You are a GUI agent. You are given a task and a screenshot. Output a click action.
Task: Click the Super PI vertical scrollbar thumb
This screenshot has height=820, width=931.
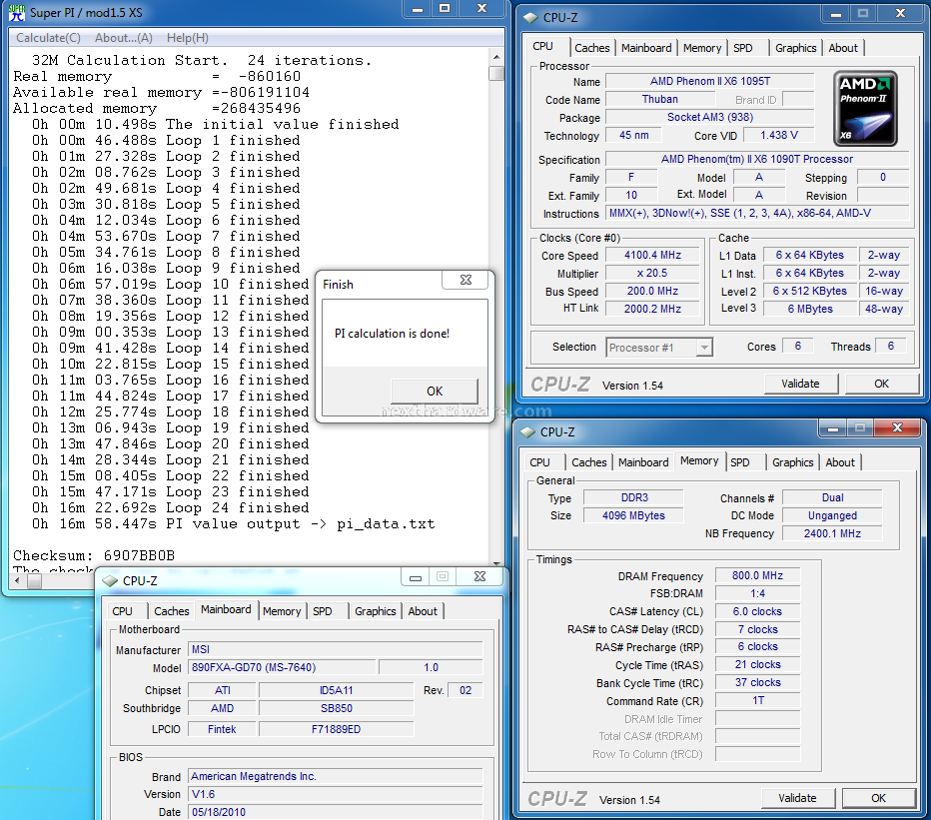click(496, 73)
